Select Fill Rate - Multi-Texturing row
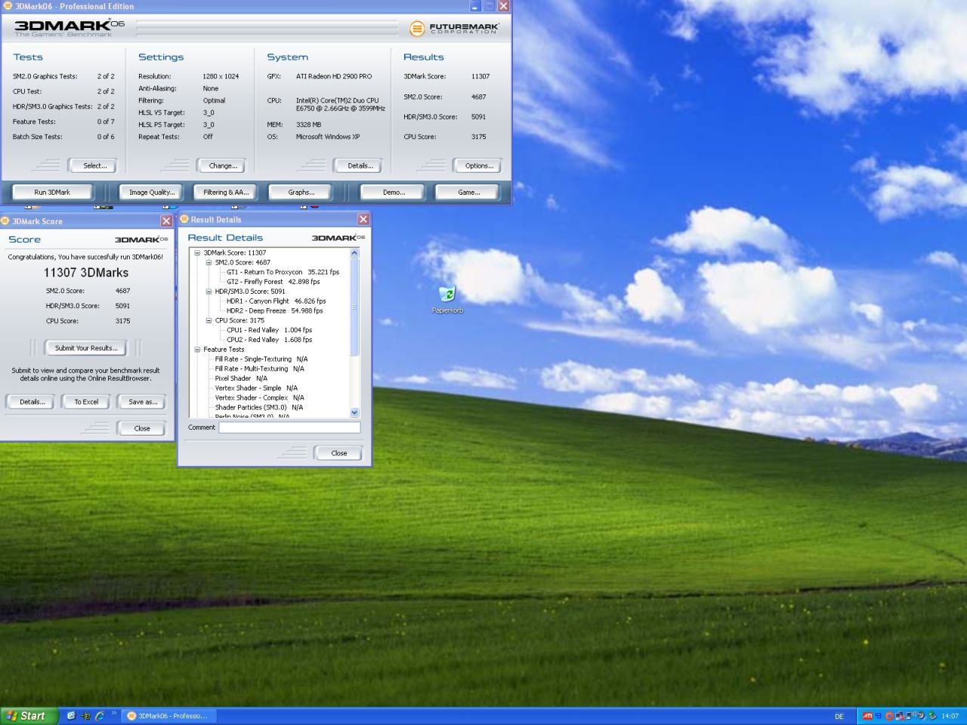967x725 pixels. coord(259,369)
